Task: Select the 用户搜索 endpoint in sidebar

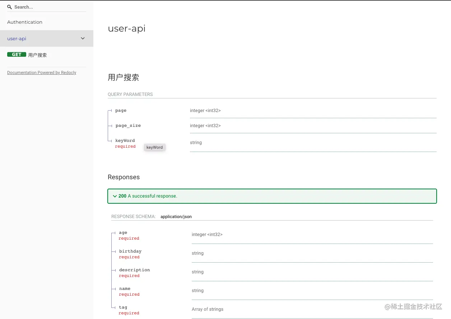Action: tap(37, 55)
